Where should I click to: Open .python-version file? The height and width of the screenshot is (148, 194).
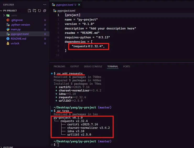[x=20, y=25]
